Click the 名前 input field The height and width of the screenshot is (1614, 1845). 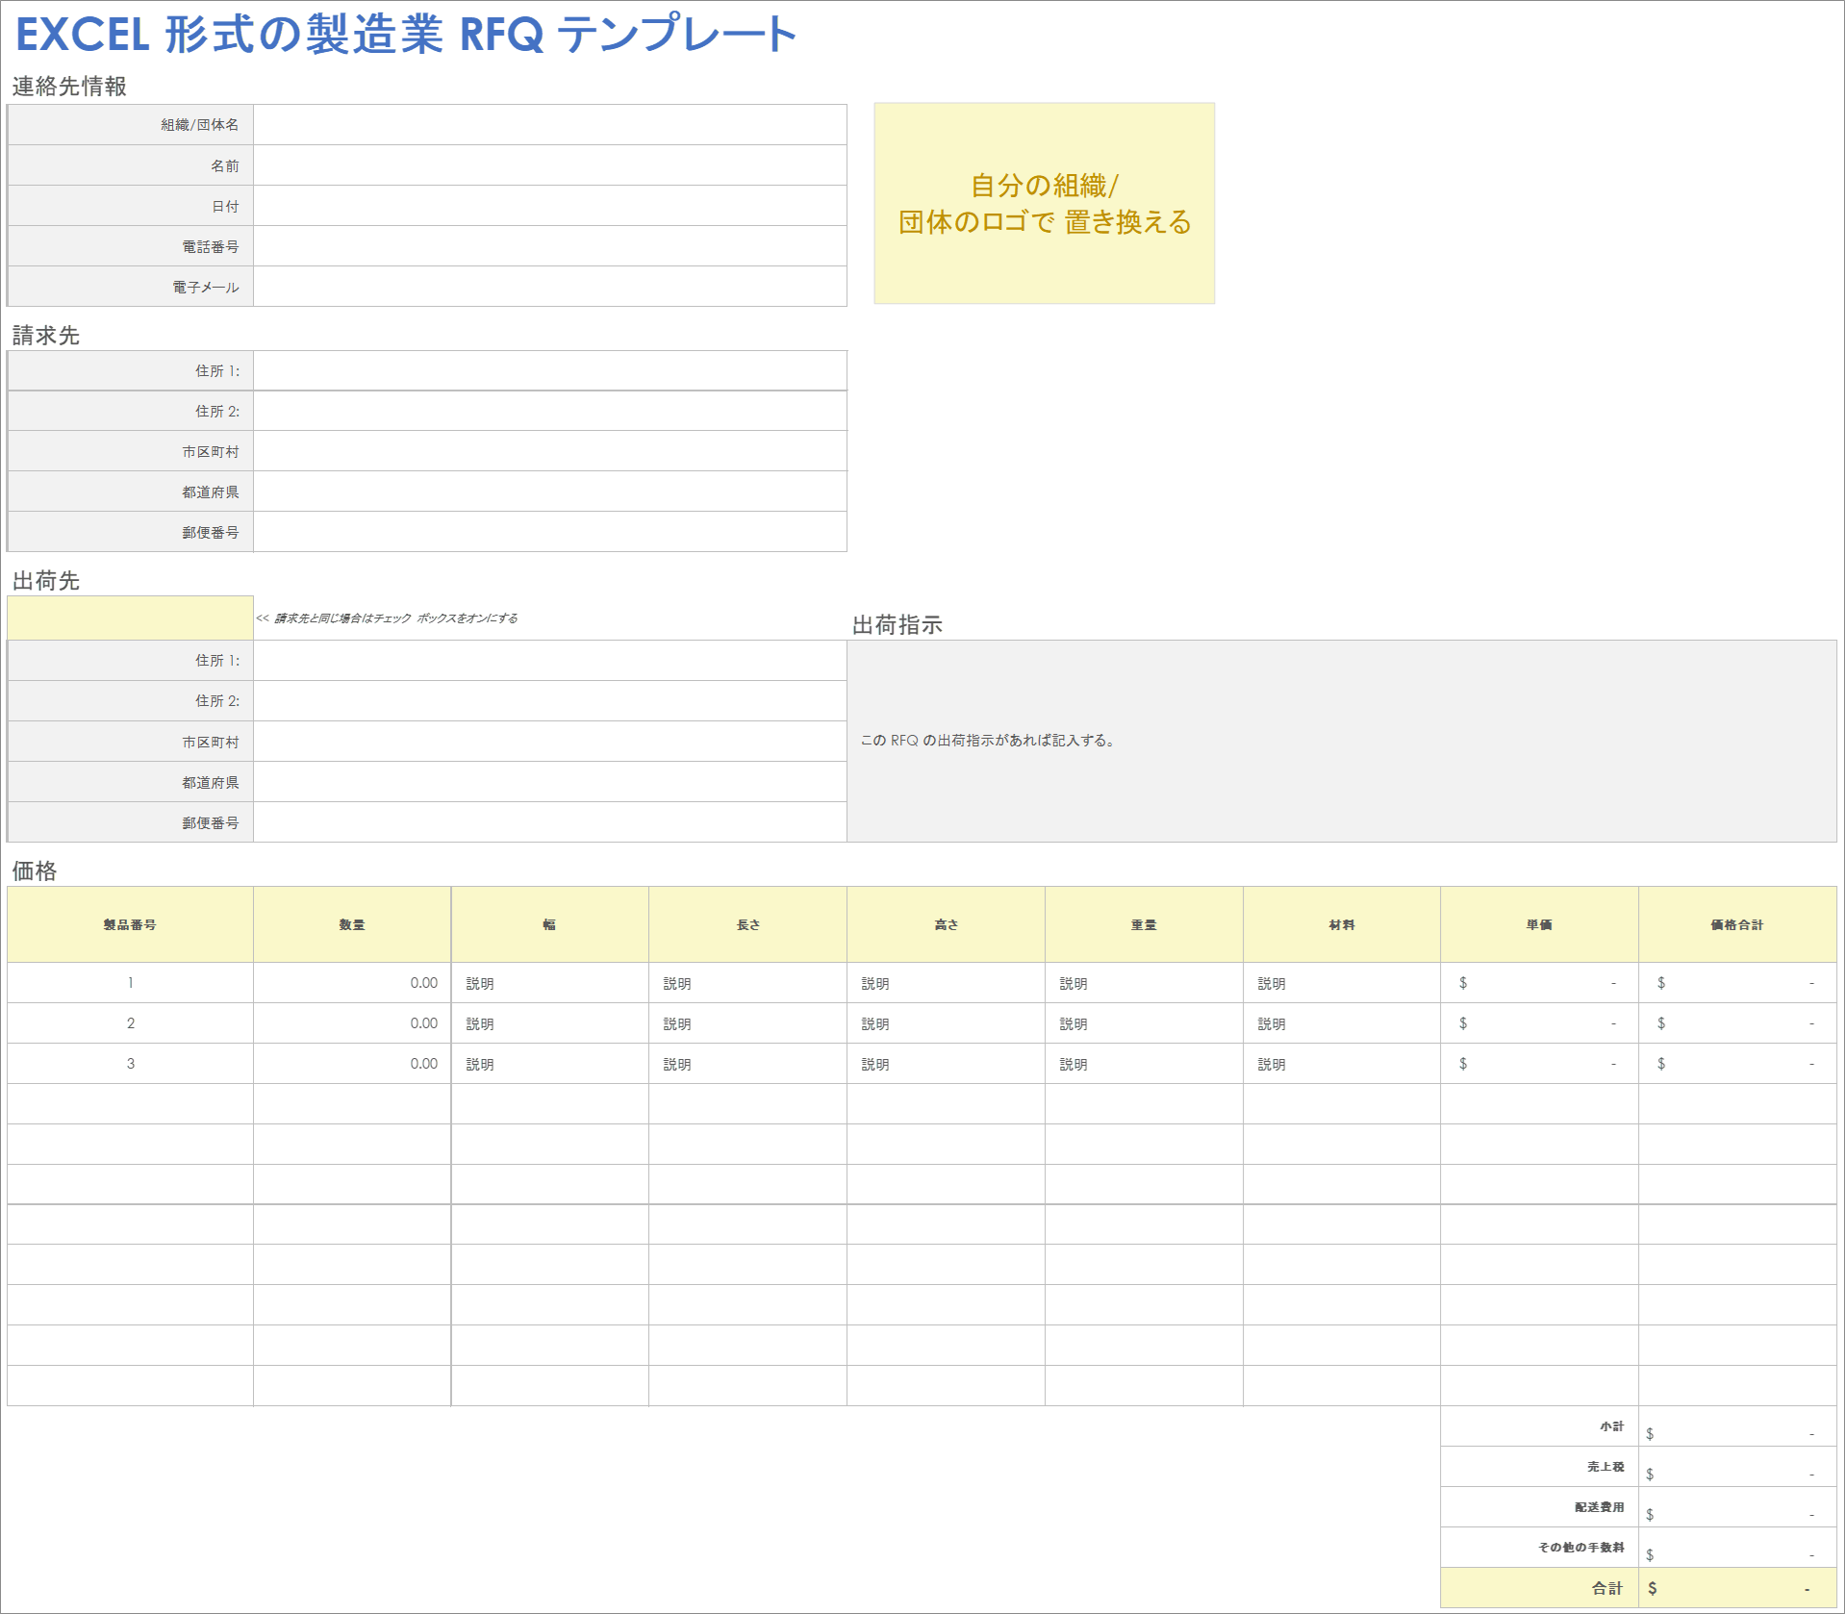tap(548, 164)
